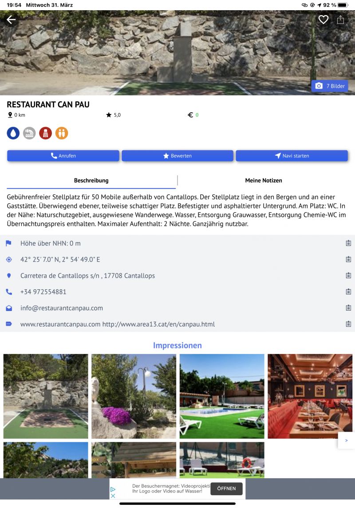
Task: Tap the orange WC amenity icon
Action: point(62,133)
